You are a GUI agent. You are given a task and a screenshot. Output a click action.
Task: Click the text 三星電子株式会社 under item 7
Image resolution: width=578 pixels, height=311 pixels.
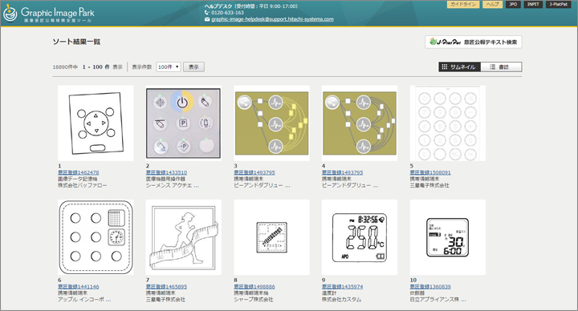165,299
